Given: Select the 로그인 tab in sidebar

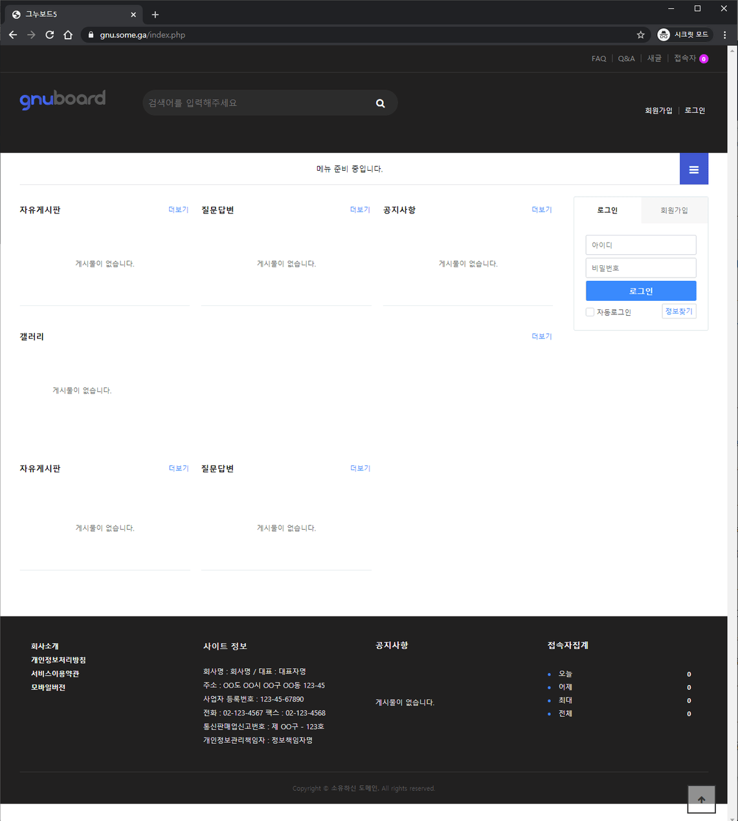Looking at the screenshot, I should [607, 210].
